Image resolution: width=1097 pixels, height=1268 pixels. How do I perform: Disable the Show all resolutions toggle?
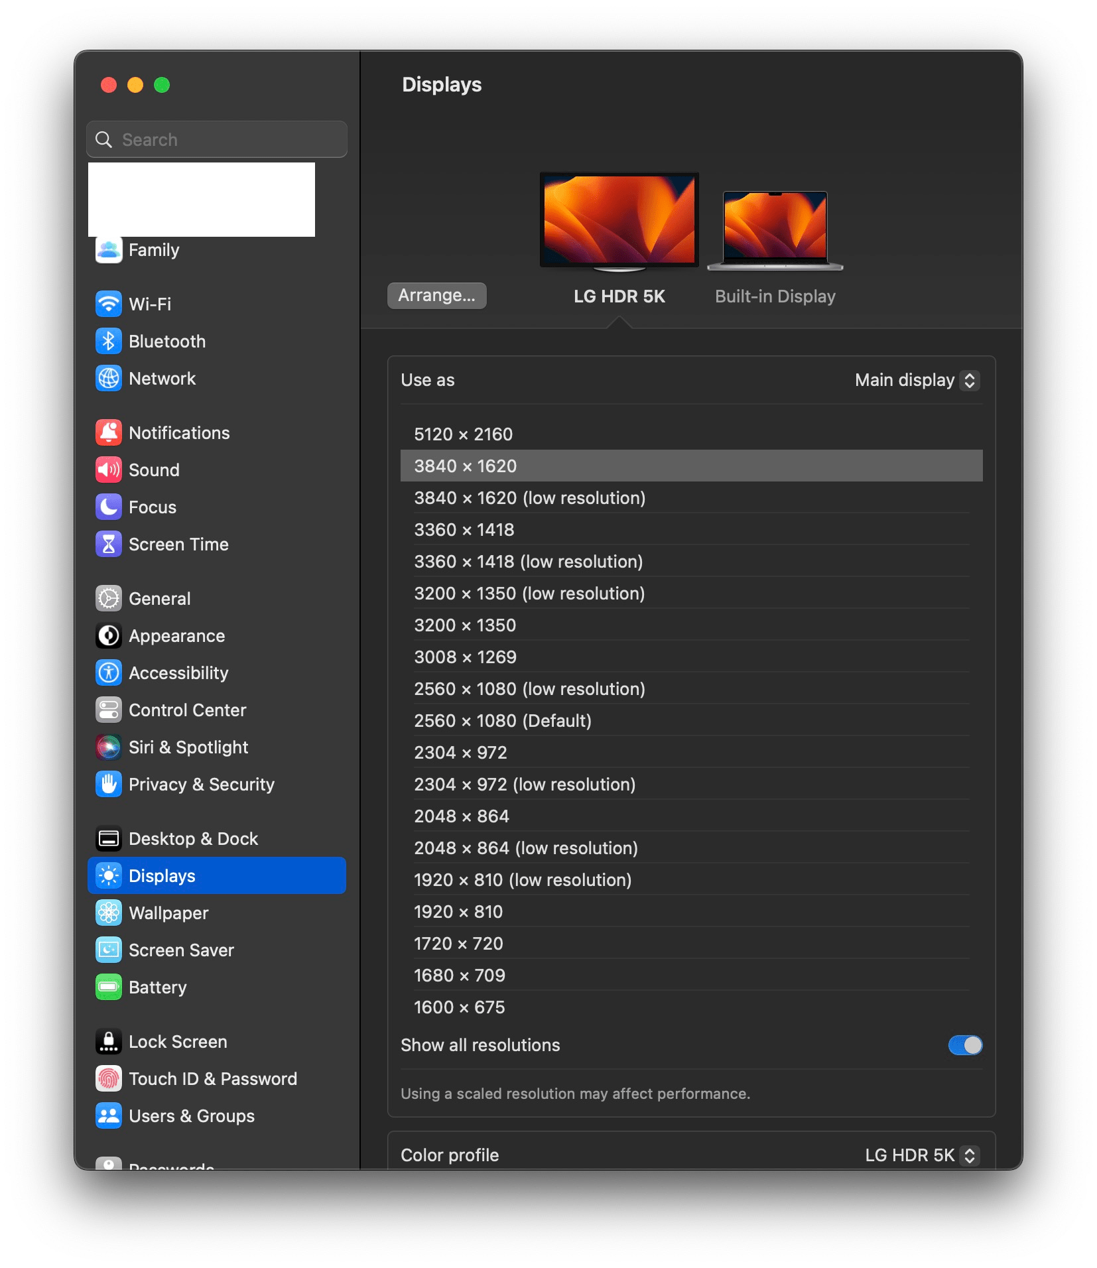tap(964, 1045)
